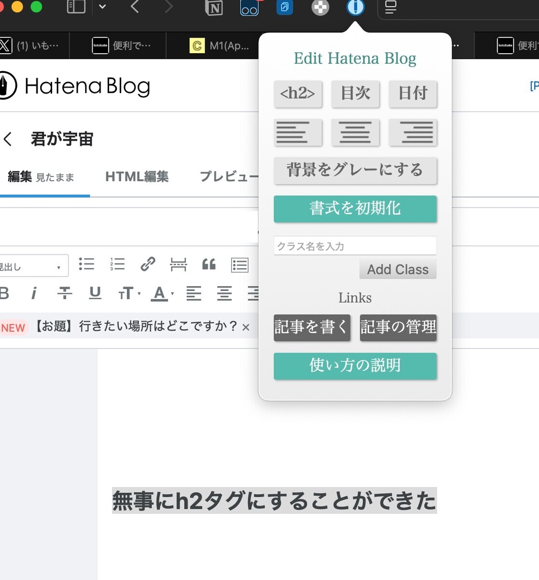Select the 編集 見たまま tab
Screen dimensions: 539x580
tap(41, 177)
